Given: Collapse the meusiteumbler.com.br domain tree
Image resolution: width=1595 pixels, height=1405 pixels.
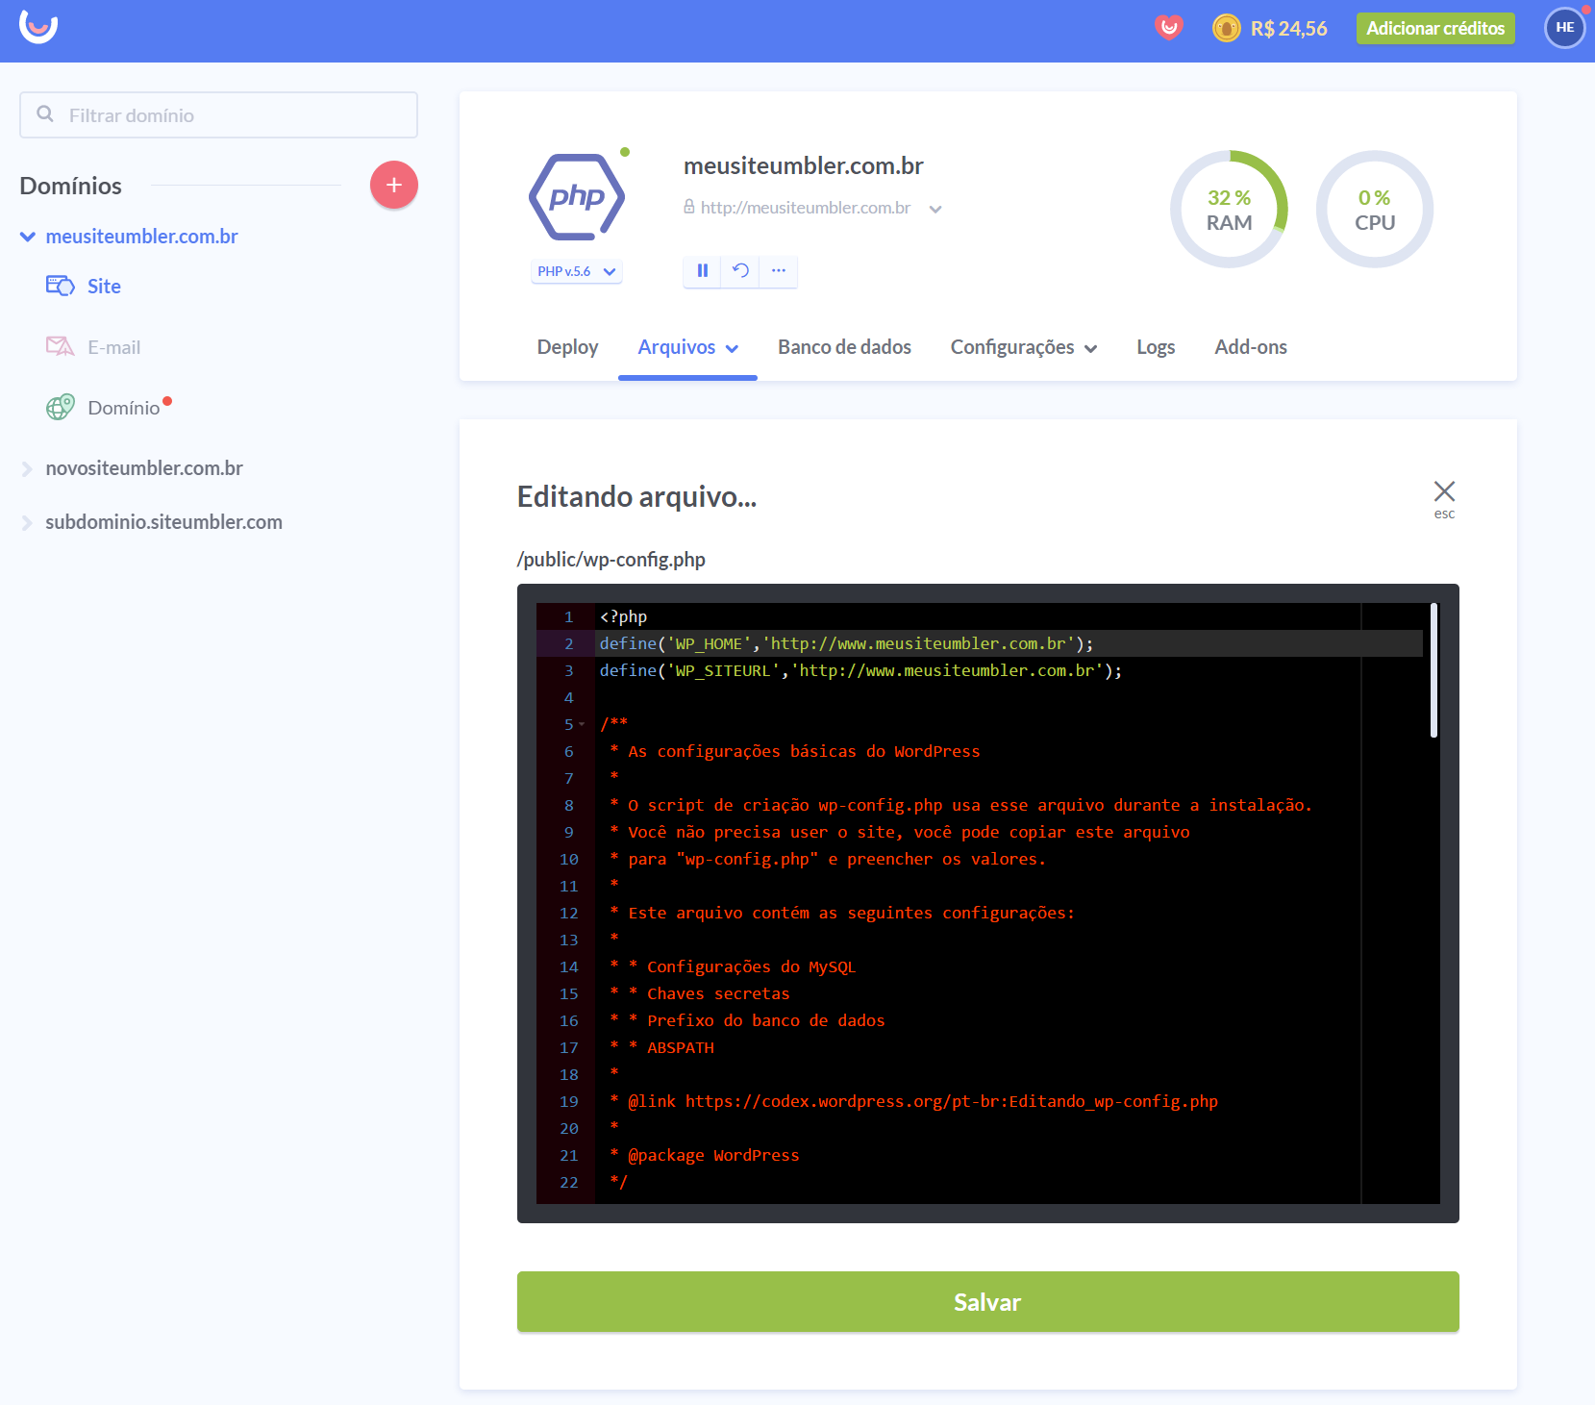Looking at the screenshot, I should point(26,236).
